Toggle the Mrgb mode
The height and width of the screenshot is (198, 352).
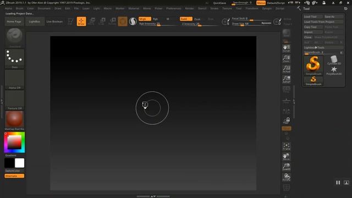(145, 19)
